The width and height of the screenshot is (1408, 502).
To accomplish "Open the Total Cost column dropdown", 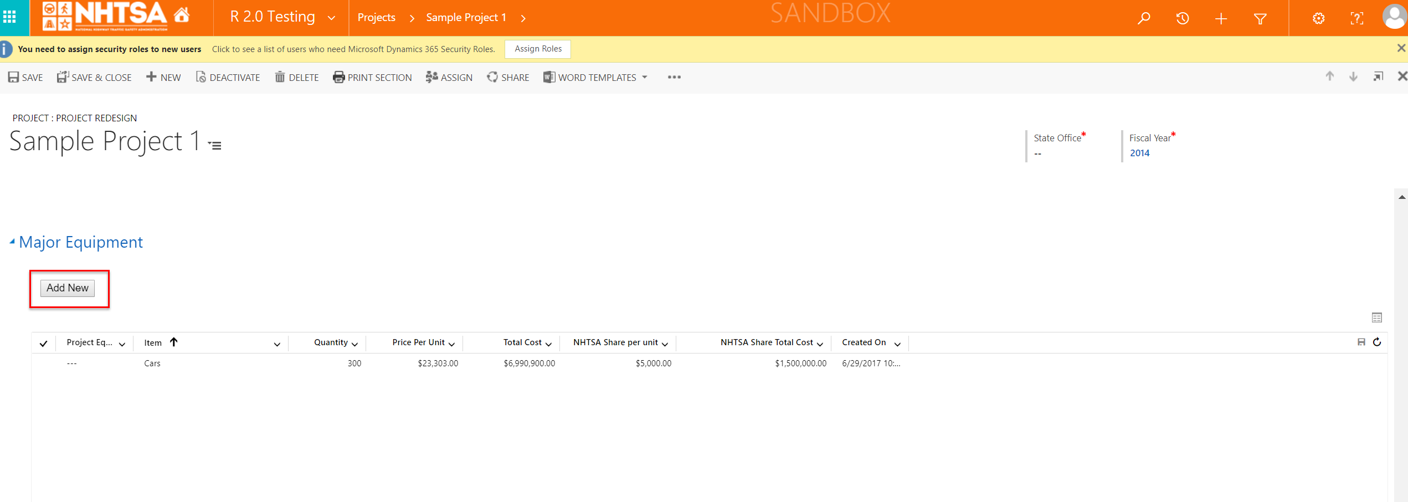I will [x=548, y=344].
